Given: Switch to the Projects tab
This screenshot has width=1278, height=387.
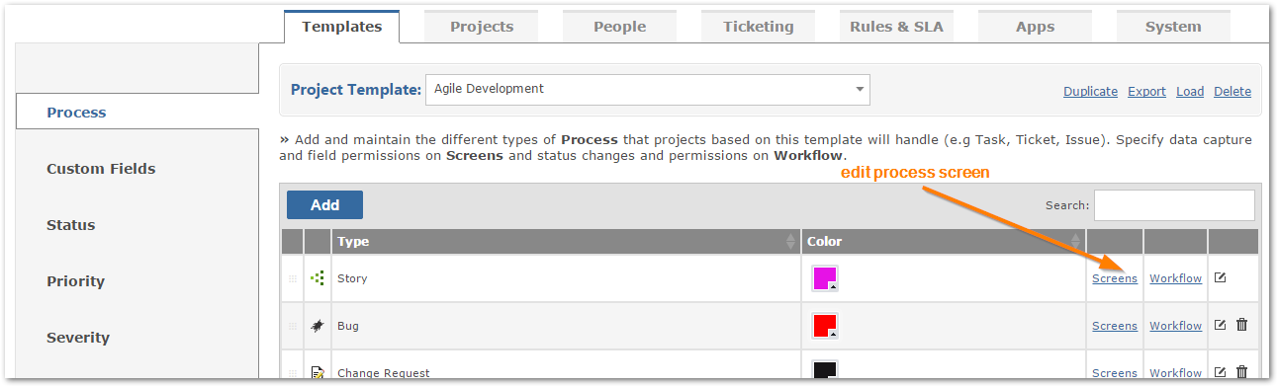Looking at the screenshot, I should (482, 27).
